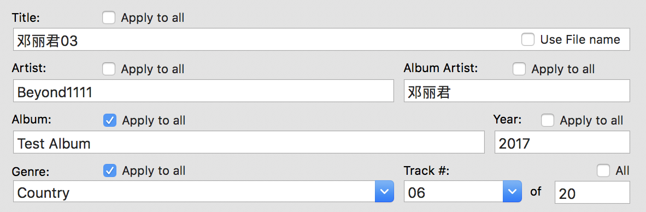Screen dimensions: 646x212
Task: Focus the Year field showing 2017
Action: (x=562, y=142)
